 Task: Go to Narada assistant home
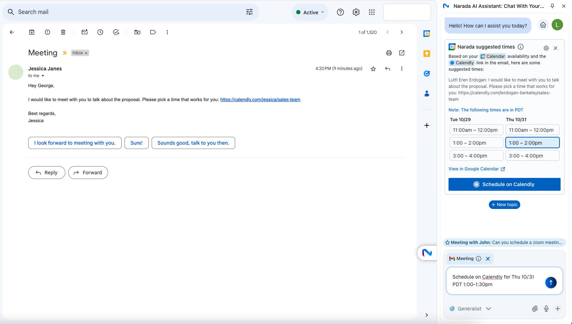[x=543, y=25]
